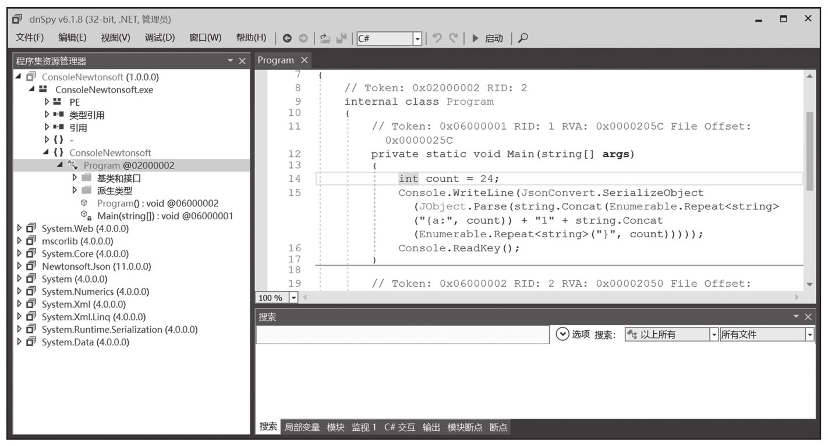Image resolution: width=828 pixels, height=446 pixels.
Task: Click the 类型引用 node icon
Action: tap(58, 115)
